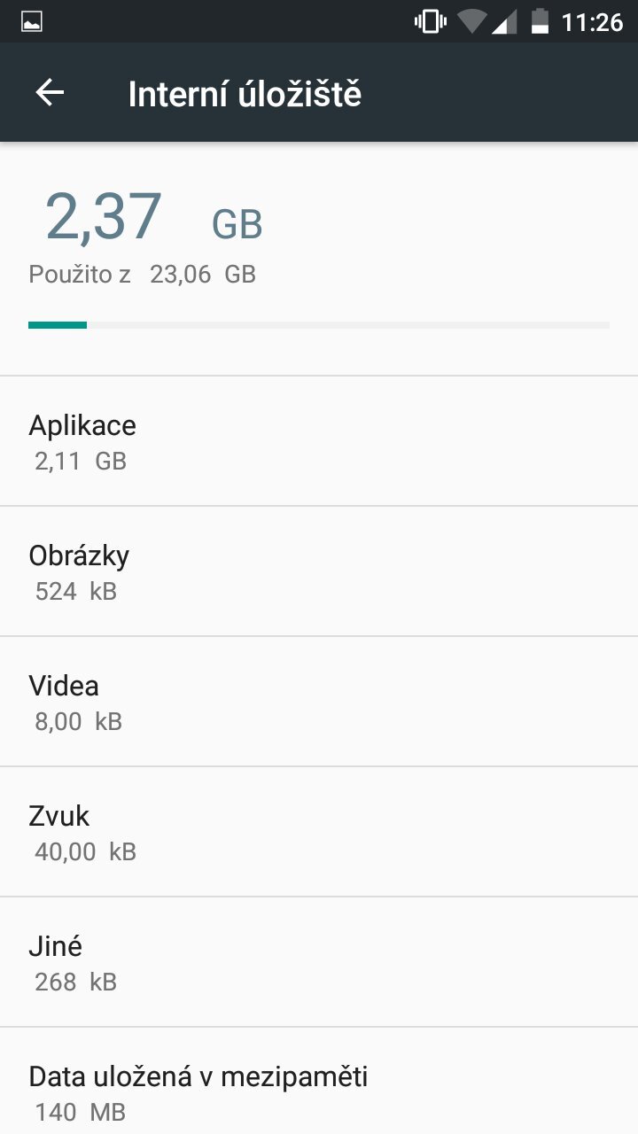The width and height of the screenshot is (638, 1134).
Task: Open the Jiné storage entry
Action: pyautogui.click(x=319, y=962)
